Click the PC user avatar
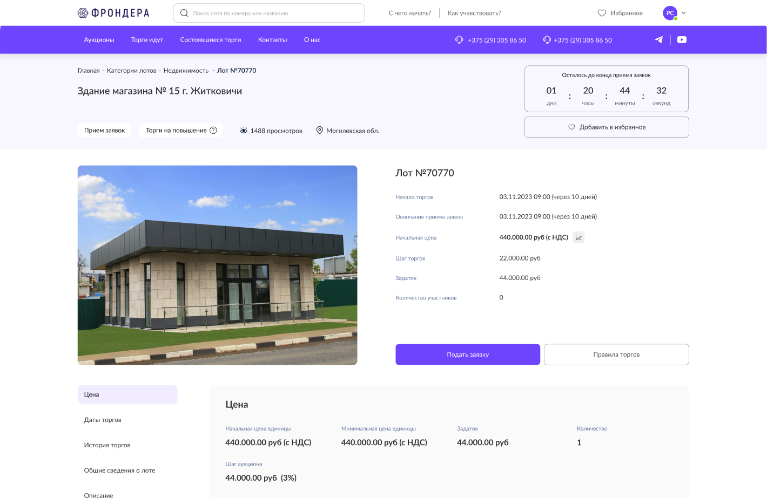 point(670,13)
